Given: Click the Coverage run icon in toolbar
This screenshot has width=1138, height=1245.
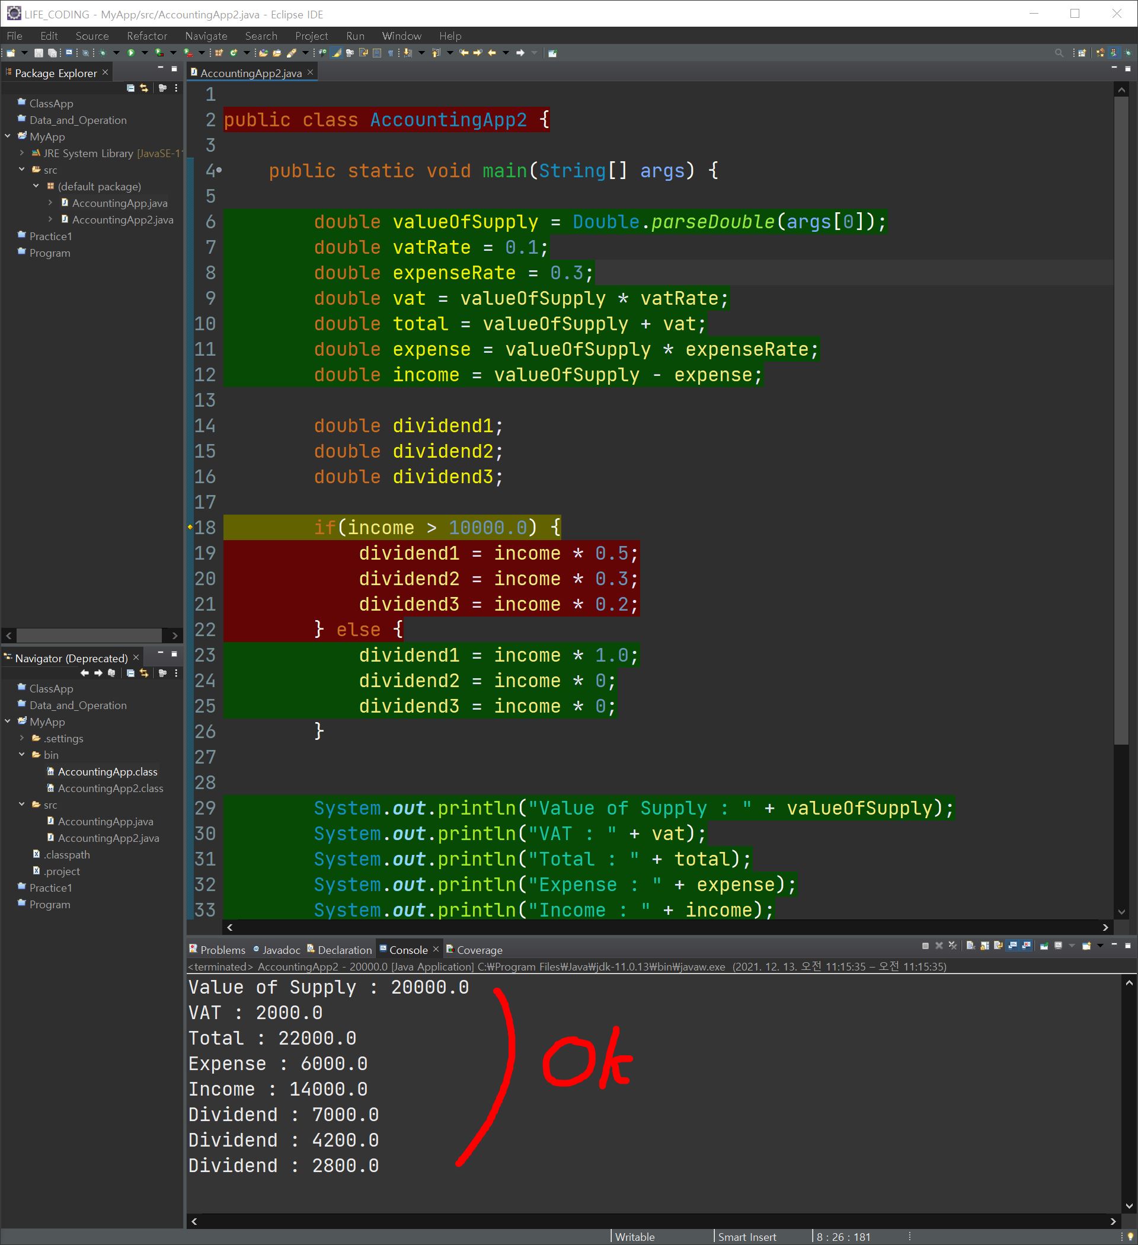Looking at the screenshot, I should (159, 53).
